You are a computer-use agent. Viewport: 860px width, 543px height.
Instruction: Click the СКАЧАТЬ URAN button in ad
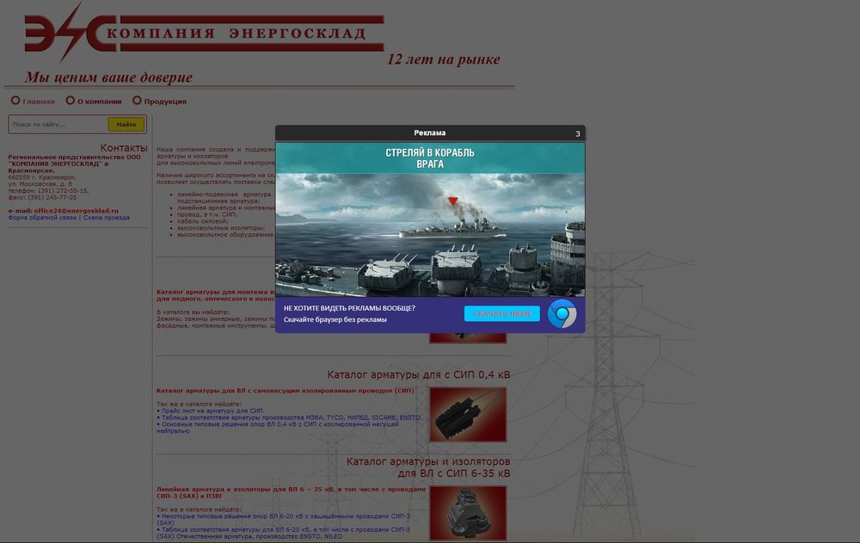[502, 313]
